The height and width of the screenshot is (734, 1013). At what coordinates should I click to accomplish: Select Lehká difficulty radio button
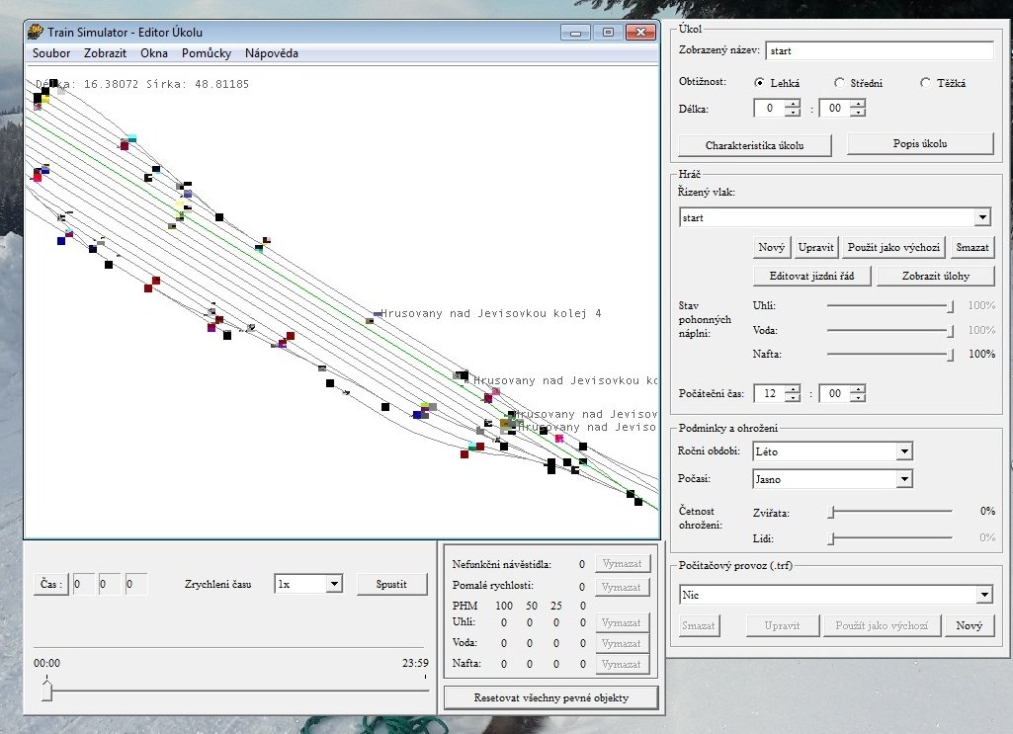pos(760,84)
